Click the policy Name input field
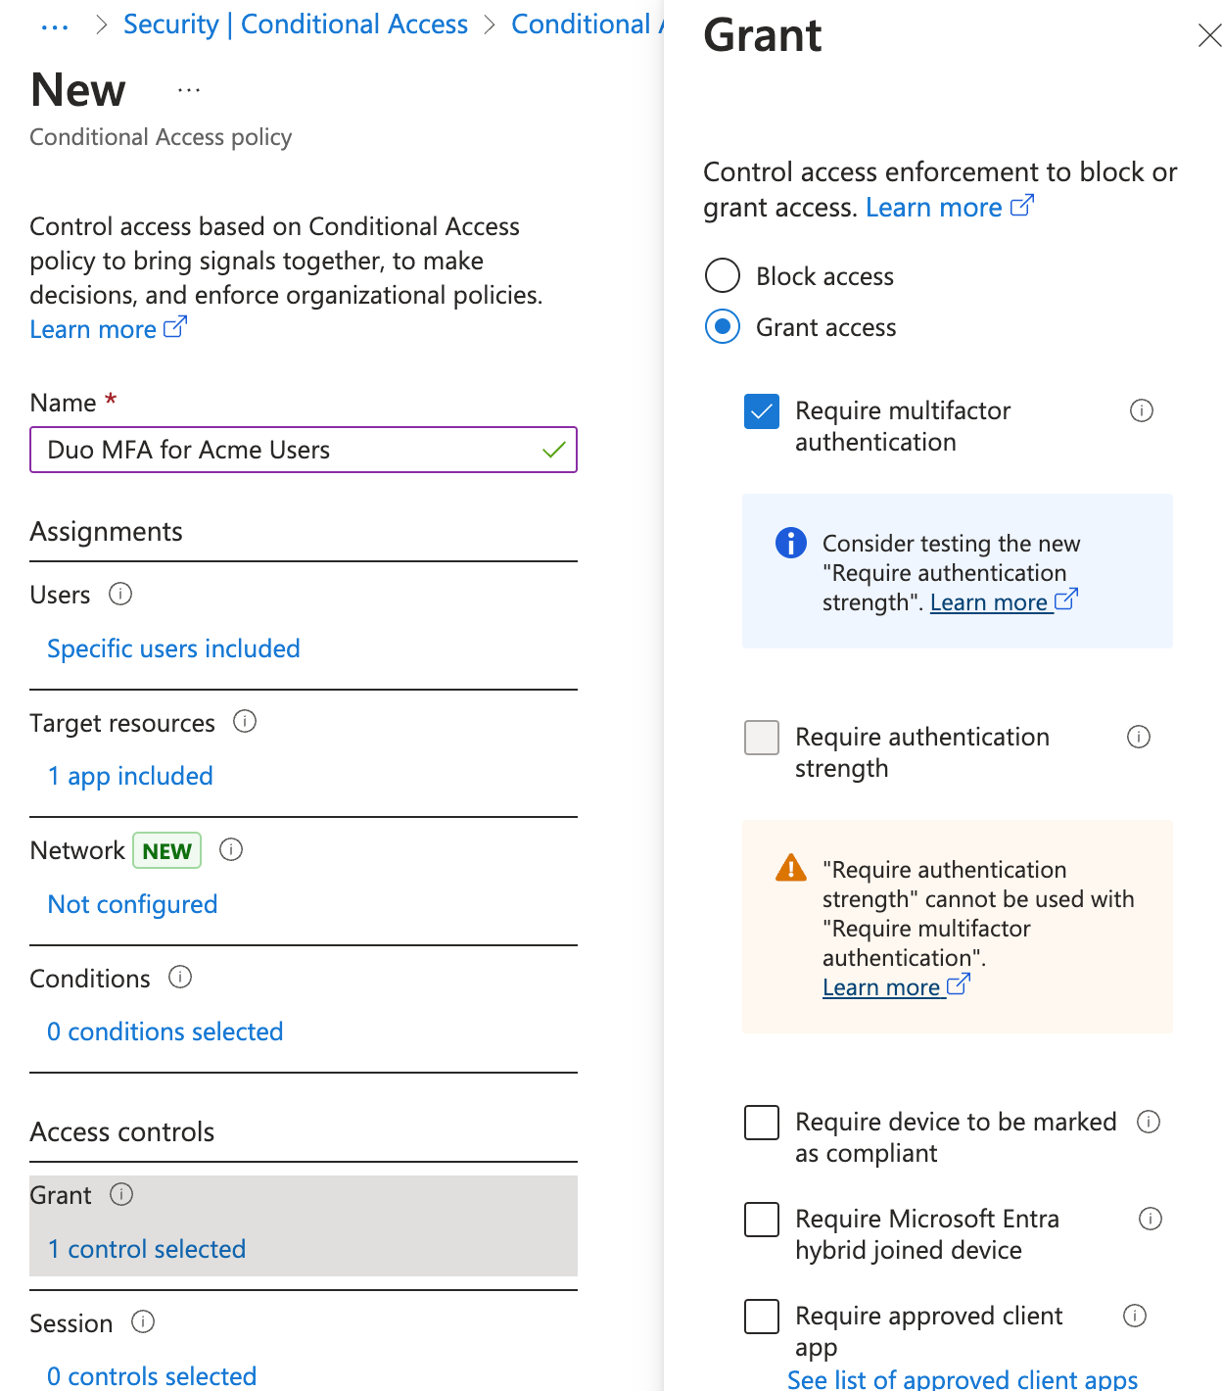This screenshot has width=1222, height=1391. click(x=289, y=450)
